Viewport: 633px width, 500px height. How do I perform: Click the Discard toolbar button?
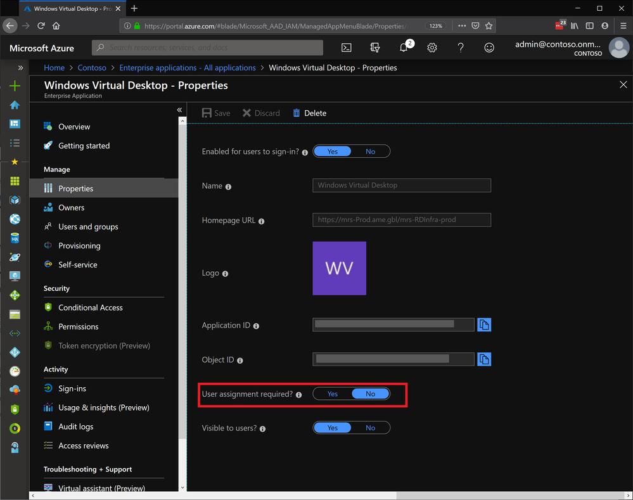click(261, 113)
